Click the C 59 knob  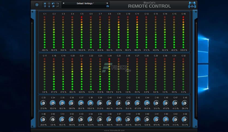point(137,120)
